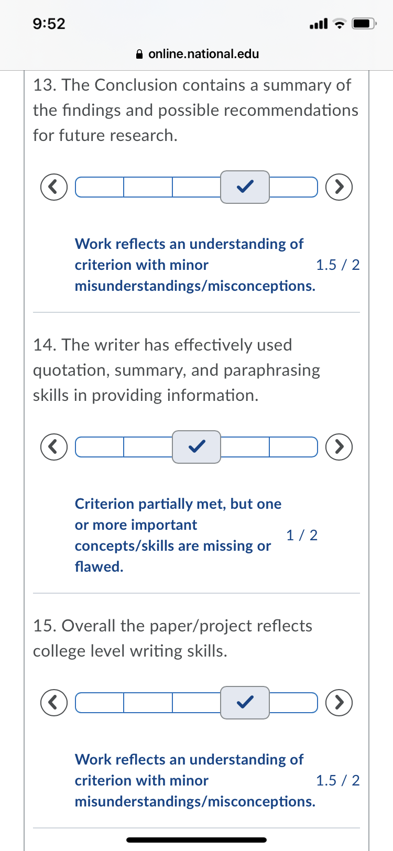Select the checked level for Conclusion criterion
This screenshot has width=393, height=851.
point(245,187)
